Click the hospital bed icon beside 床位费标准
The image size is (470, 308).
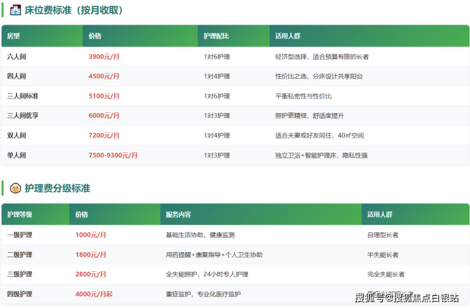(16, 10)
